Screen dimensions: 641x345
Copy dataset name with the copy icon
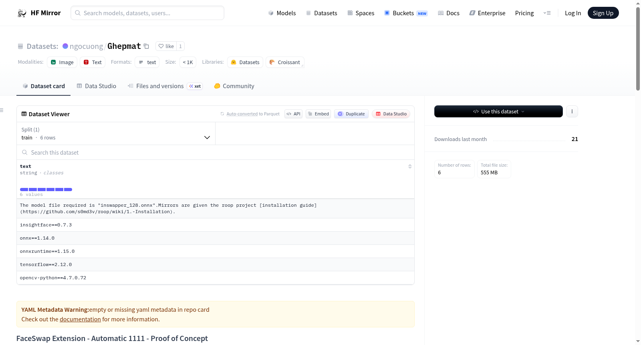[x=146, y=46]
